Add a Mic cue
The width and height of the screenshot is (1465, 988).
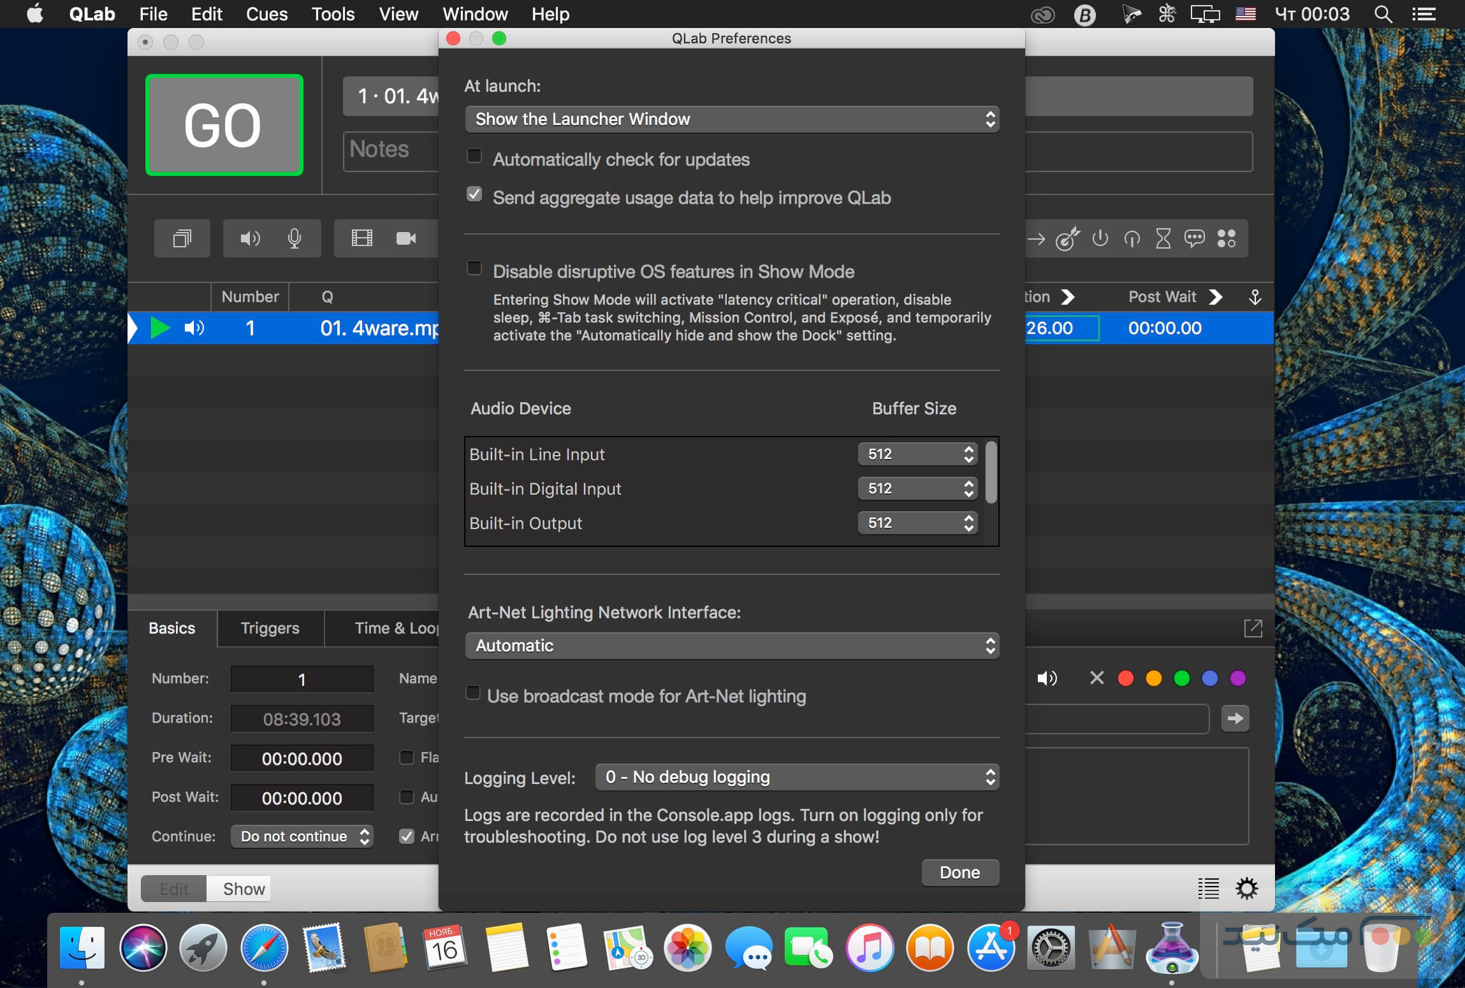click(x=295, y=238)
